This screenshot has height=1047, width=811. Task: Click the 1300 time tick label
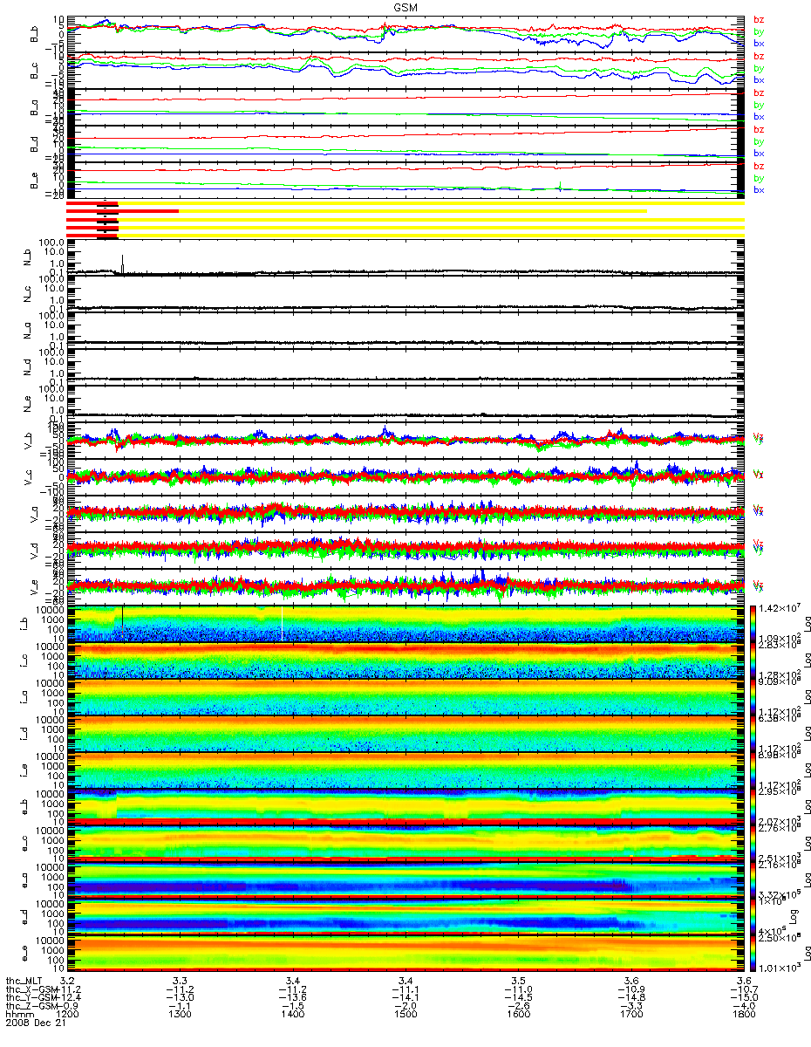point(180,1015)
